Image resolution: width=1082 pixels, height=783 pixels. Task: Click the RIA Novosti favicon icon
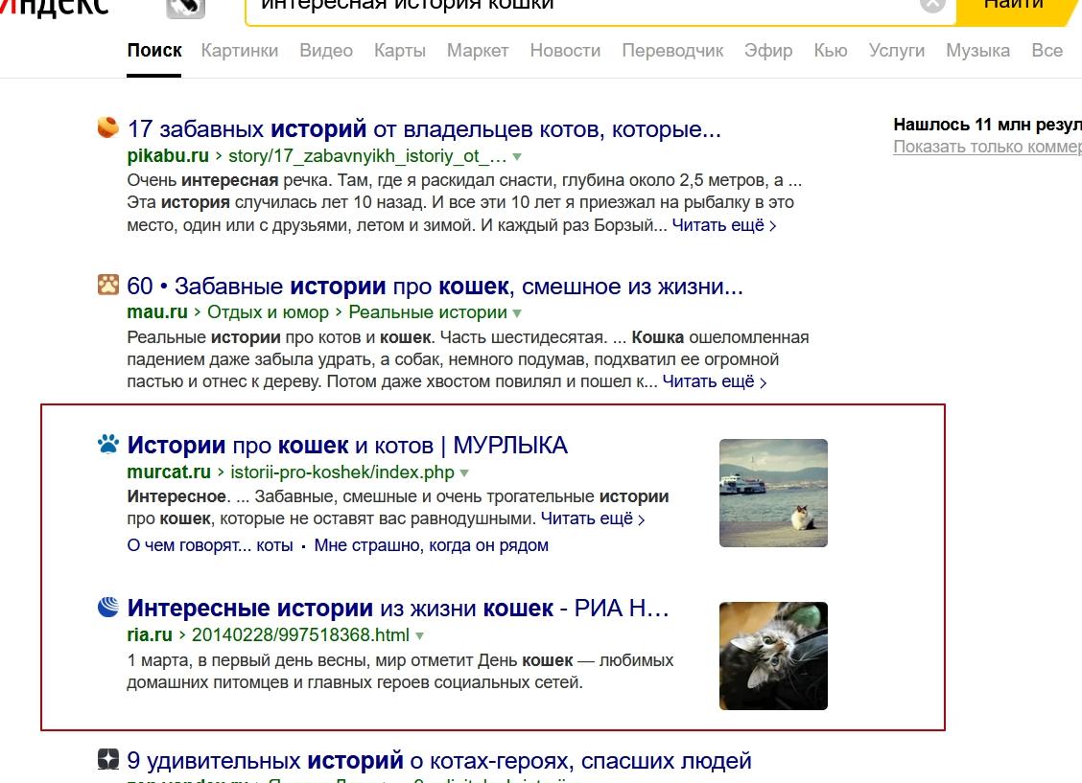[108, 608]
